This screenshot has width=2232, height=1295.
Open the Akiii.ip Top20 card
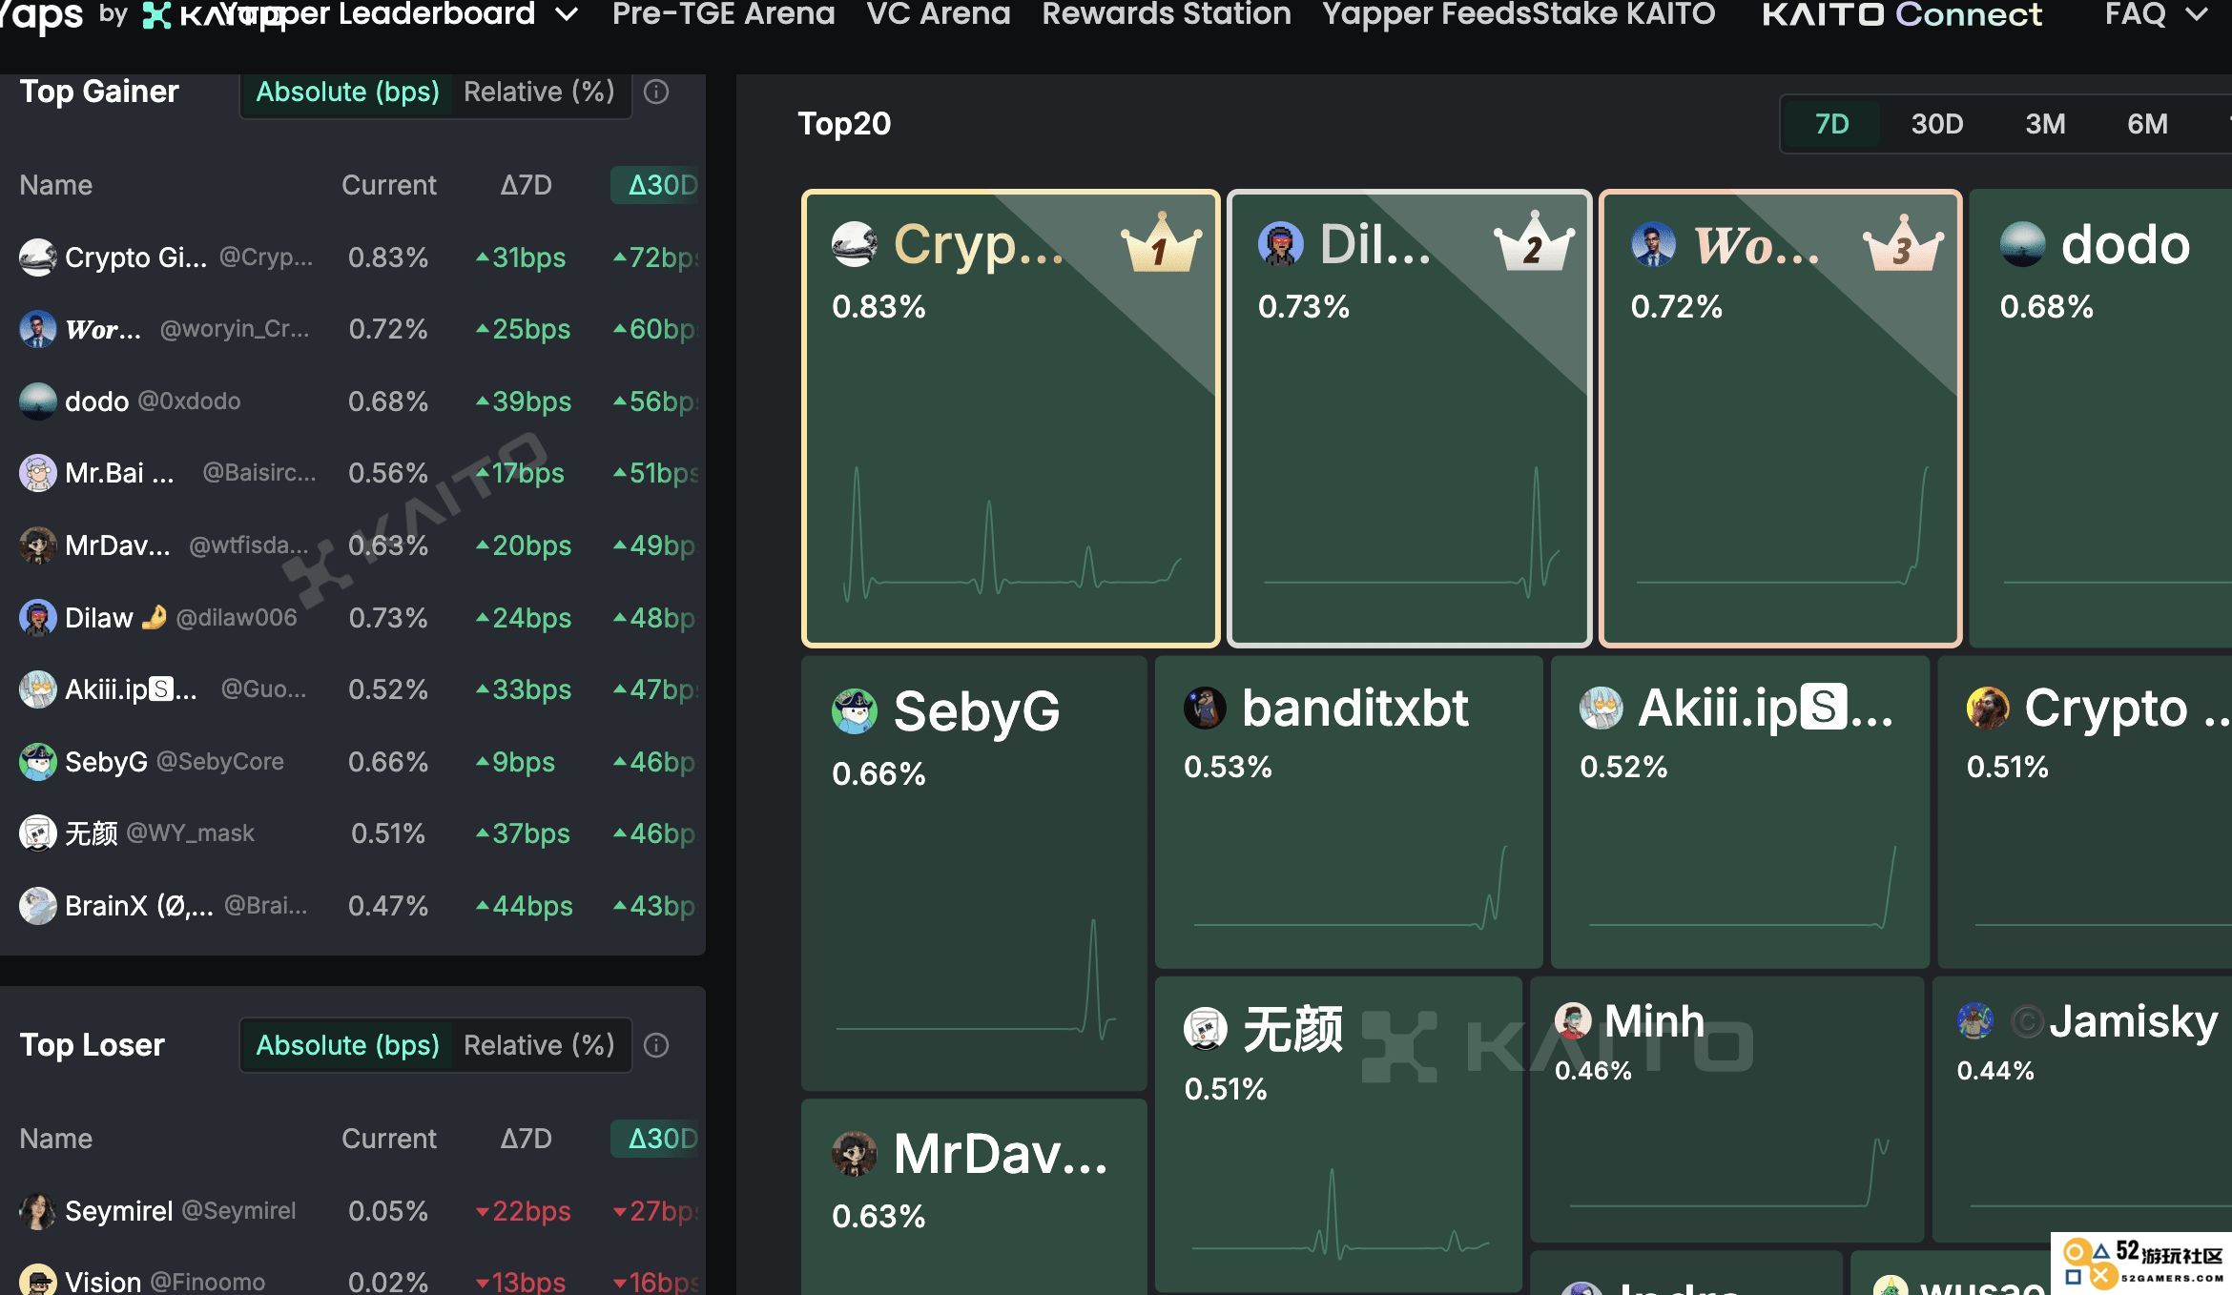[x=1740, y=811]
